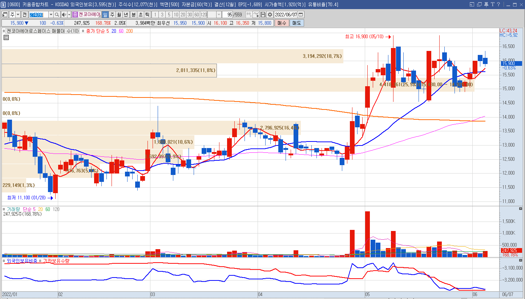525x299 pixels.
Task: Click the 켄코아에어로스페이스 매물대 수(10) legend label
Action: (43, 31)
